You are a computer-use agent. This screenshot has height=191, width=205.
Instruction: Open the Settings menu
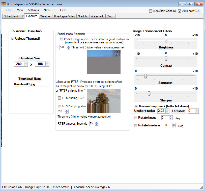tap(34, 10)
